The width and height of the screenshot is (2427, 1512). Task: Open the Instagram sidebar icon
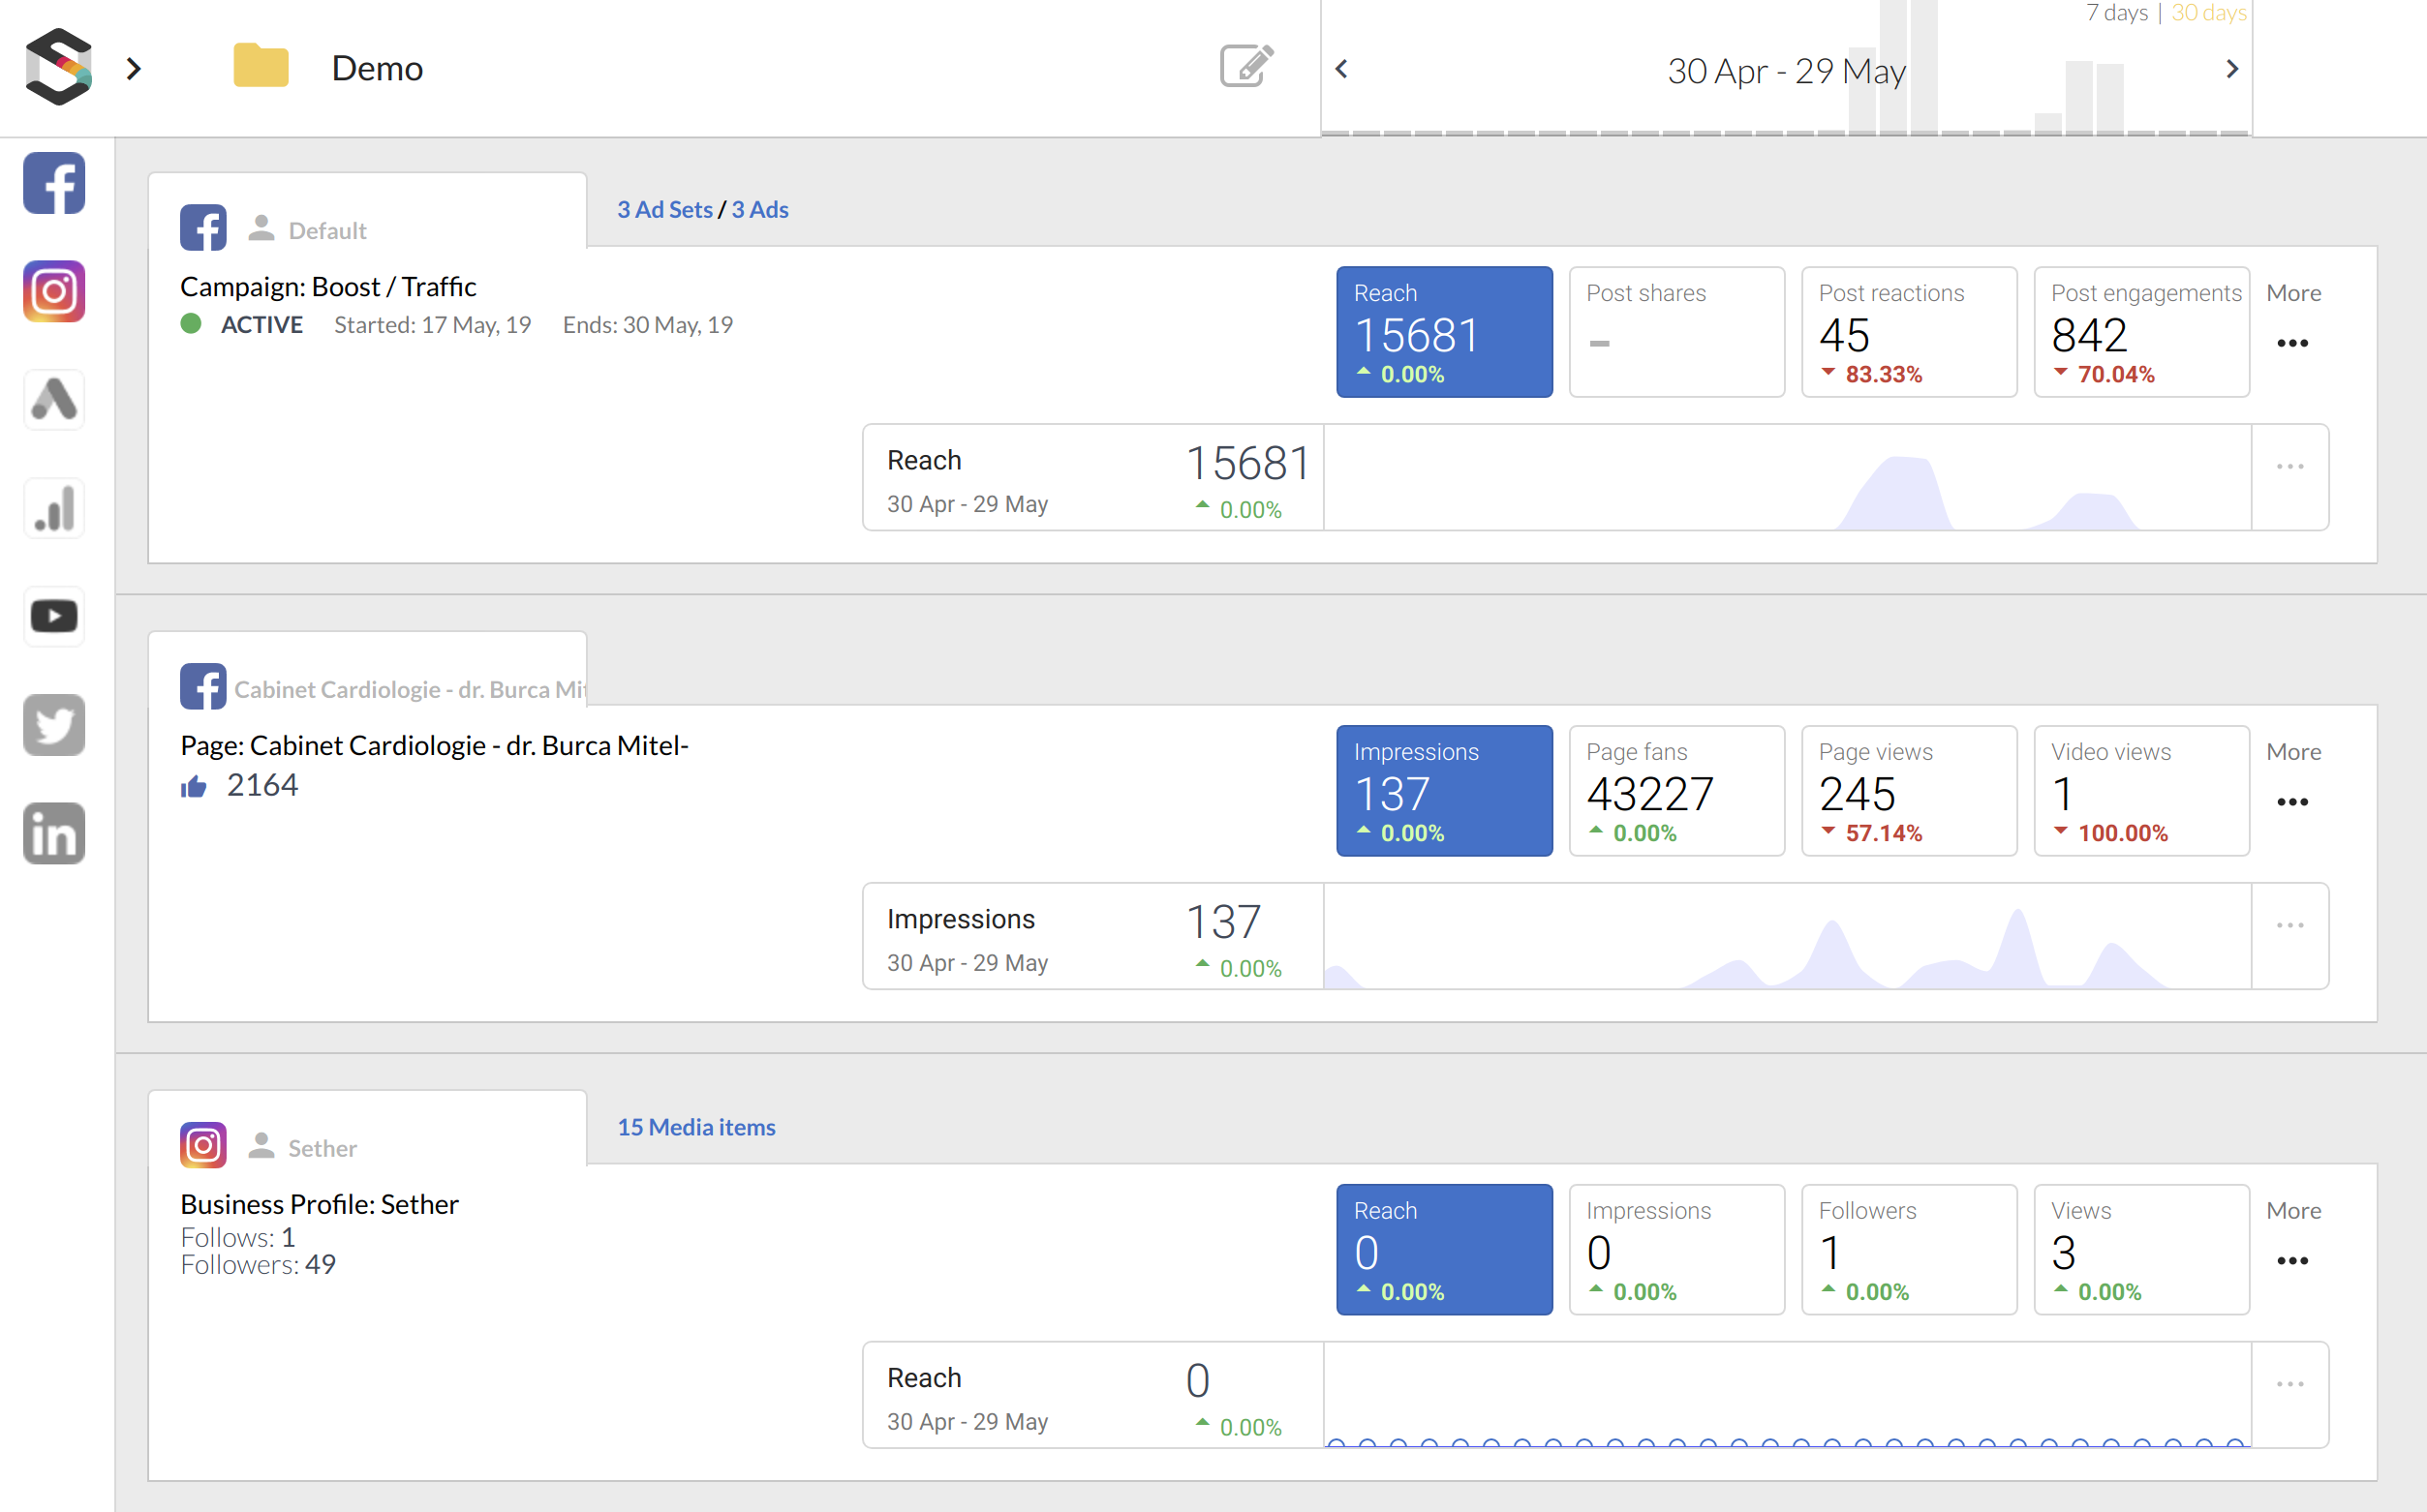coord(54,292)
